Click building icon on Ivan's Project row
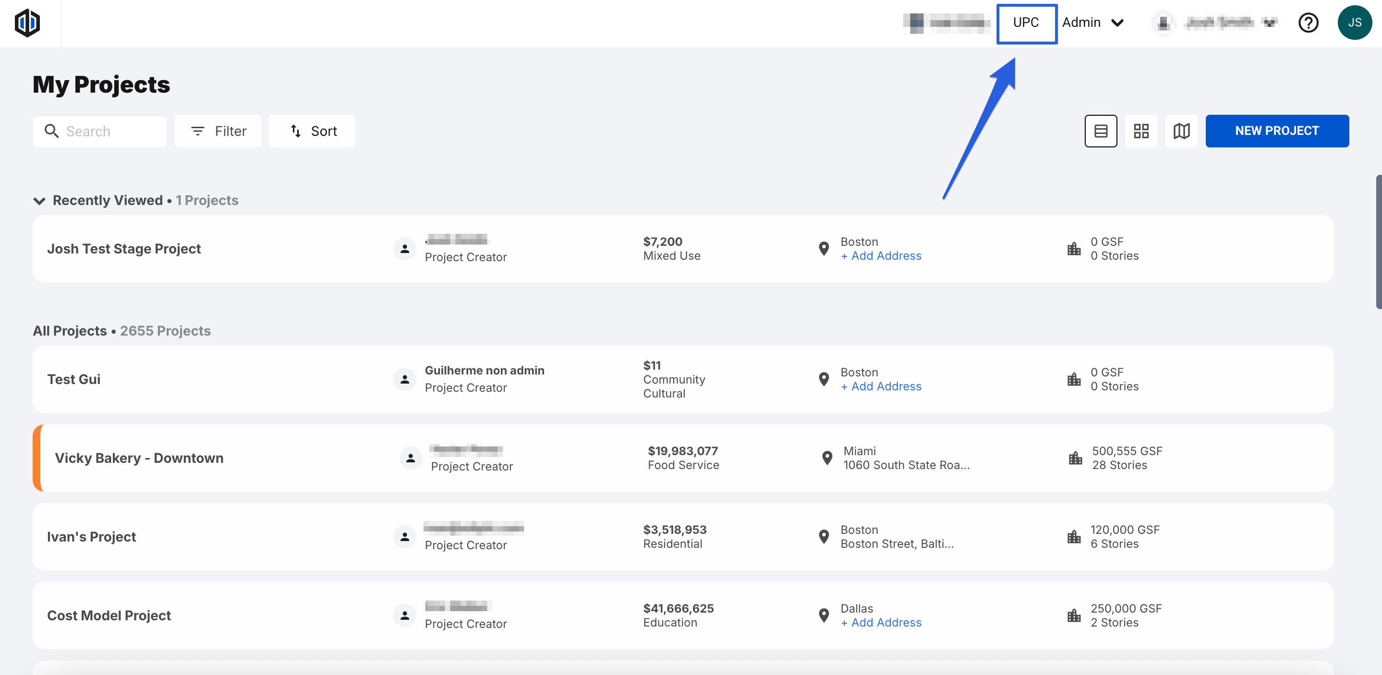Viewport: 1382px width, 675px height. (1074, 537)
